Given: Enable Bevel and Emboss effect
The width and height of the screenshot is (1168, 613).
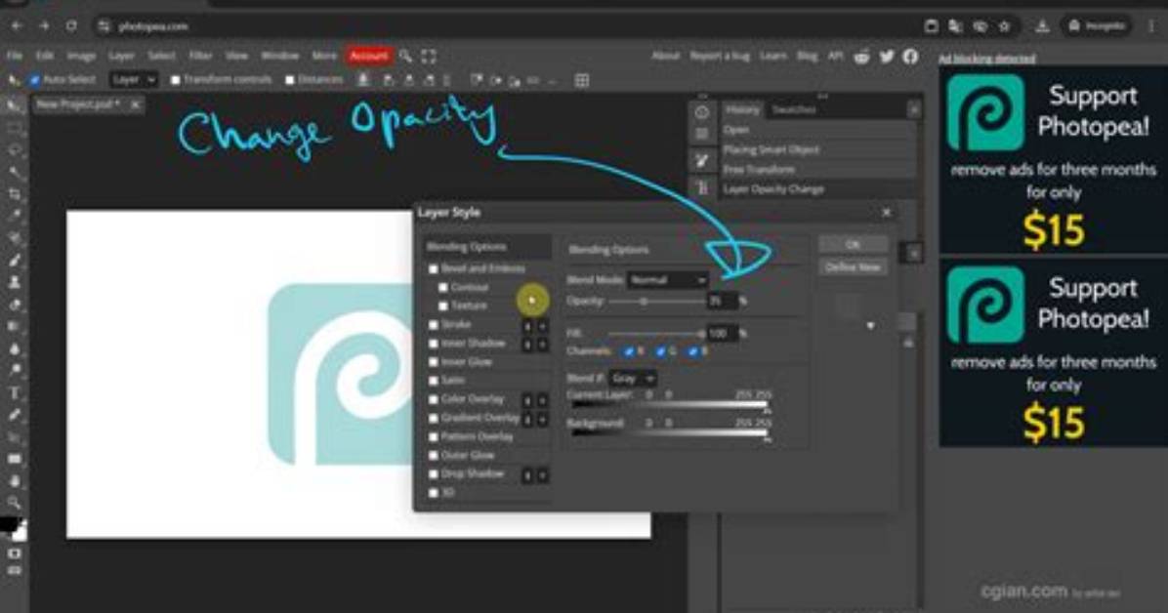Looking at the screenshot, I should pyautogui.click(x=434, y=268).
